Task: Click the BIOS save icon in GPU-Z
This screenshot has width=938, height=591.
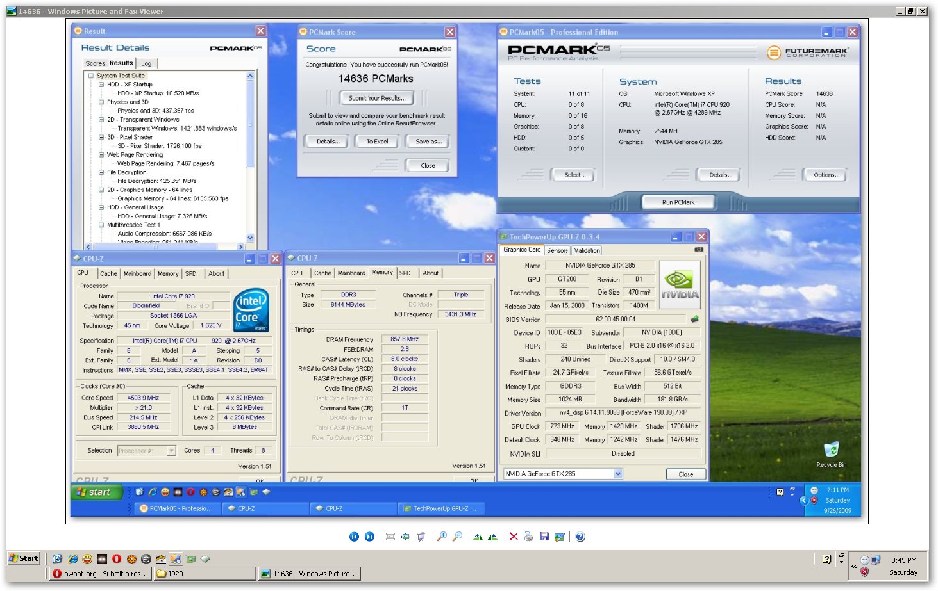Action: (694, 319)
